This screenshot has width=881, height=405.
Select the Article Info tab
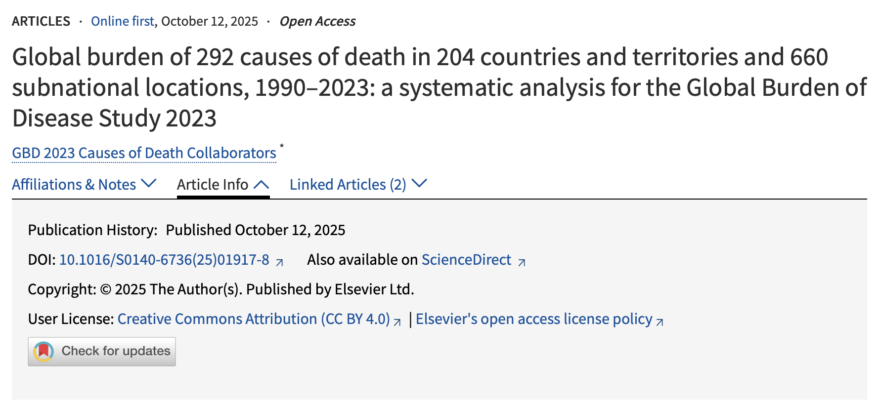point(213,185)
